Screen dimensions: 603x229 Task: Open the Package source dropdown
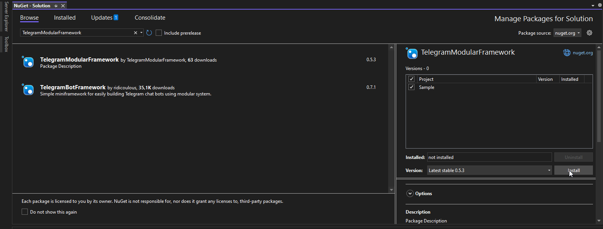pos(567,33)
